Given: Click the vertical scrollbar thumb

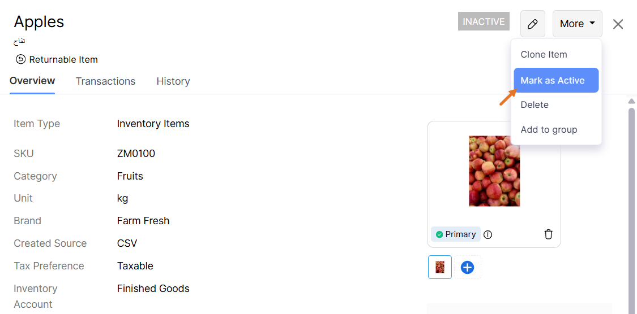Looking at the screenshot, I should coord(631,209).
